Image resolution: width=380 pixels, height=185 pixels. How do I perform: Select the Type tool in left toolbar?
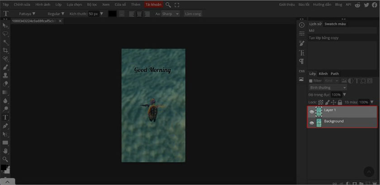tap(5, 117)
